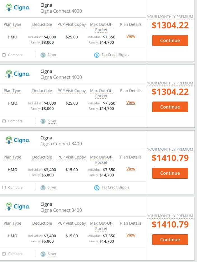Open the View link on the bottom Connect 3400 plan

pyautogui.click(x=131, y=235)
